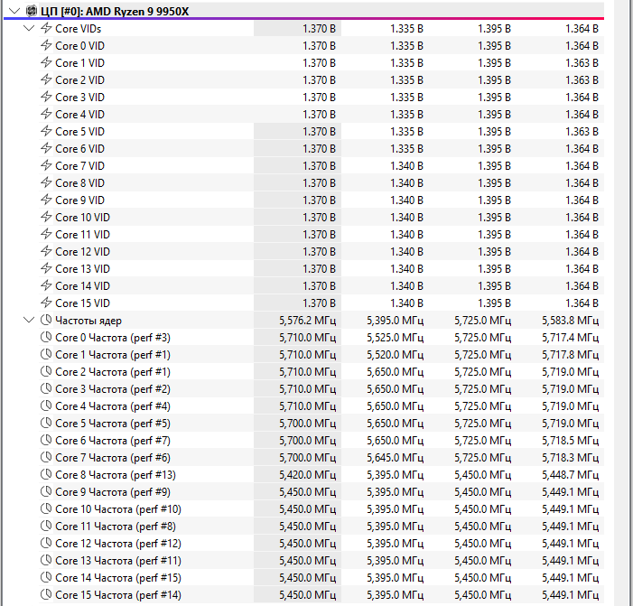
Task: Click the Частоты ядер label
Action: click(88, 321)
